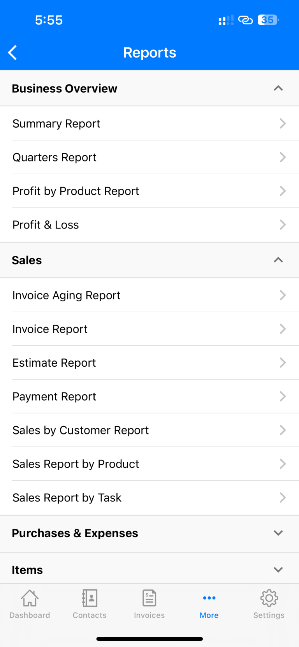Open the Payment Report
Image resolution: width=299 pixels, height=647 pixels.
click(x=55, y=397)
